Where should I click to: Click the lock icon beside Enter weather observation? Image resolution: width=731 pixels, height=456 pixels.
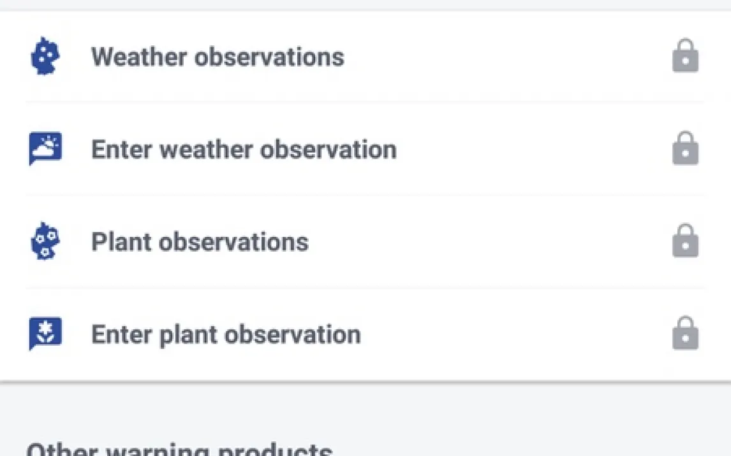685,149
